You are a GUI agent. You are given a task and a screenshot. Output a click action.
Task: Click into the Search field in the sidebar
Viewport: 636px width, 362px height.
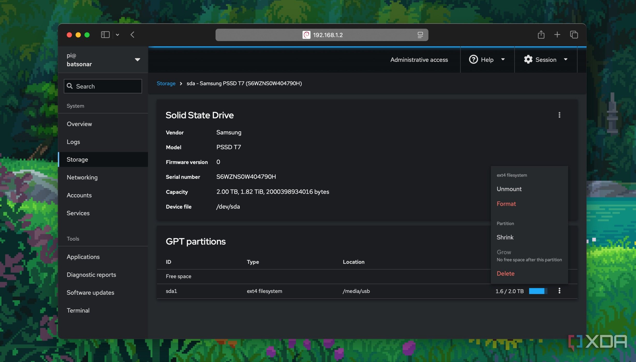[103, 86]
